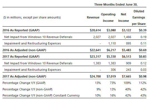Viewport: 150px width, 101px height.
Task: Click 2017 reported revenue $23,317
Action: coord(95,57)
